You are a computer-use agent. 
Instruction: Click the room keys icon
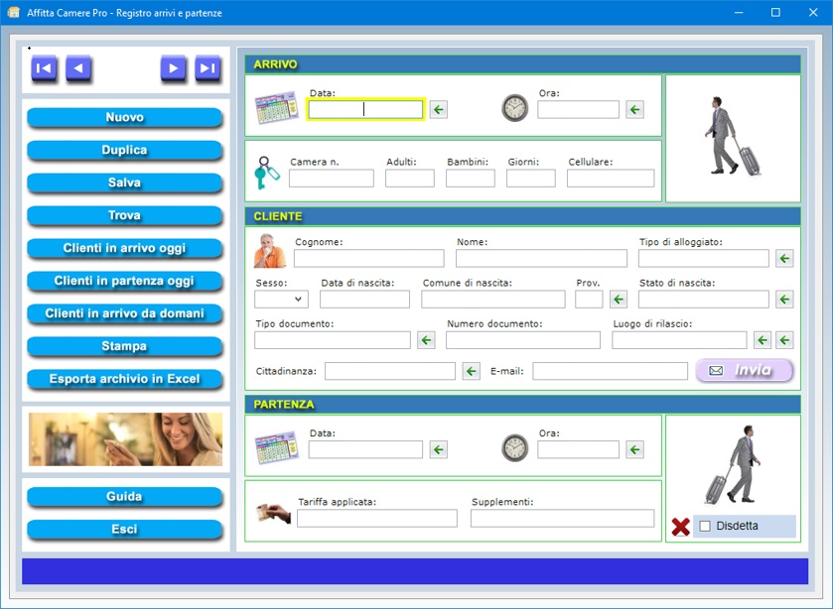[x=266, y=173]
